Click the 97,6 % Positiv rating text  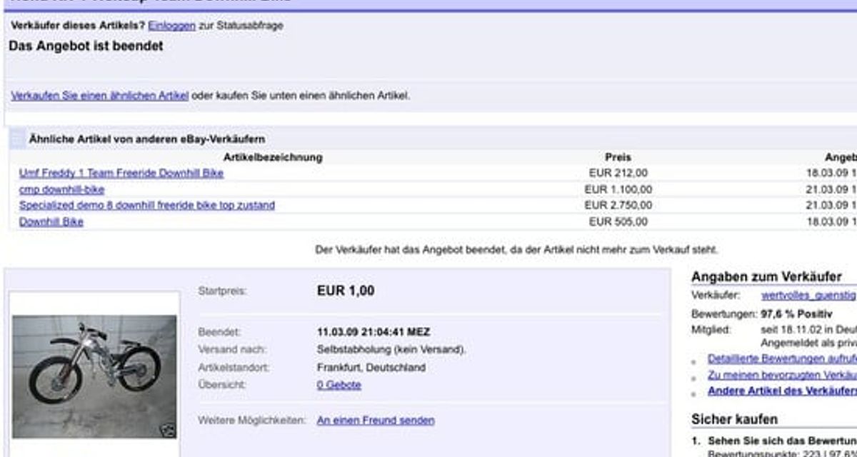pos(796,313)
